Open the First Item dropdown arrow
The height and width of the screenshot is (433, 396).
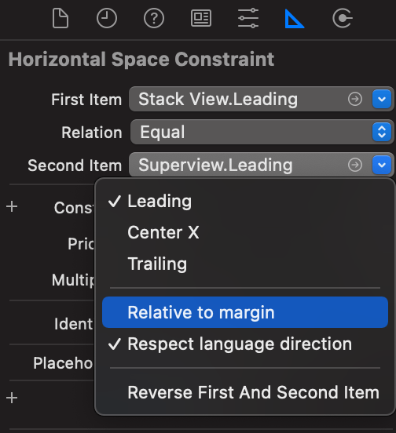click(x=382, y=99)
